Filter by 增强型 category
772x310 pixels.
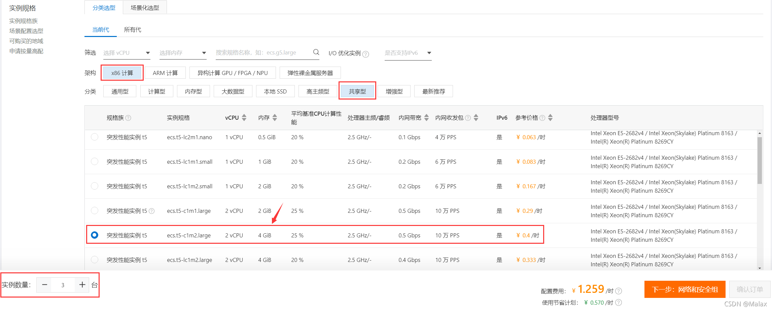tap(394, 91)
